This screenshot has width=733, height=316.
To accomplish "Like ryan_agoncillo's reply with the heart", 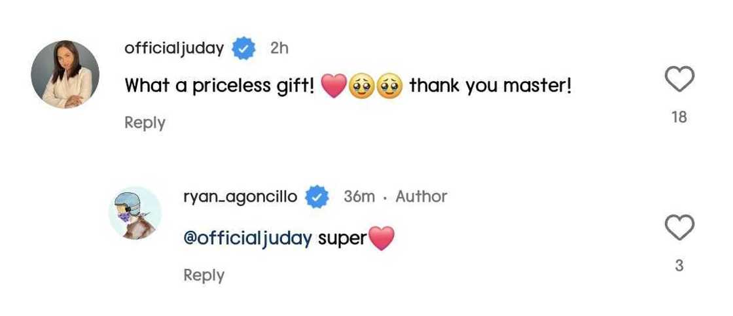I will [x=679, y=228].
